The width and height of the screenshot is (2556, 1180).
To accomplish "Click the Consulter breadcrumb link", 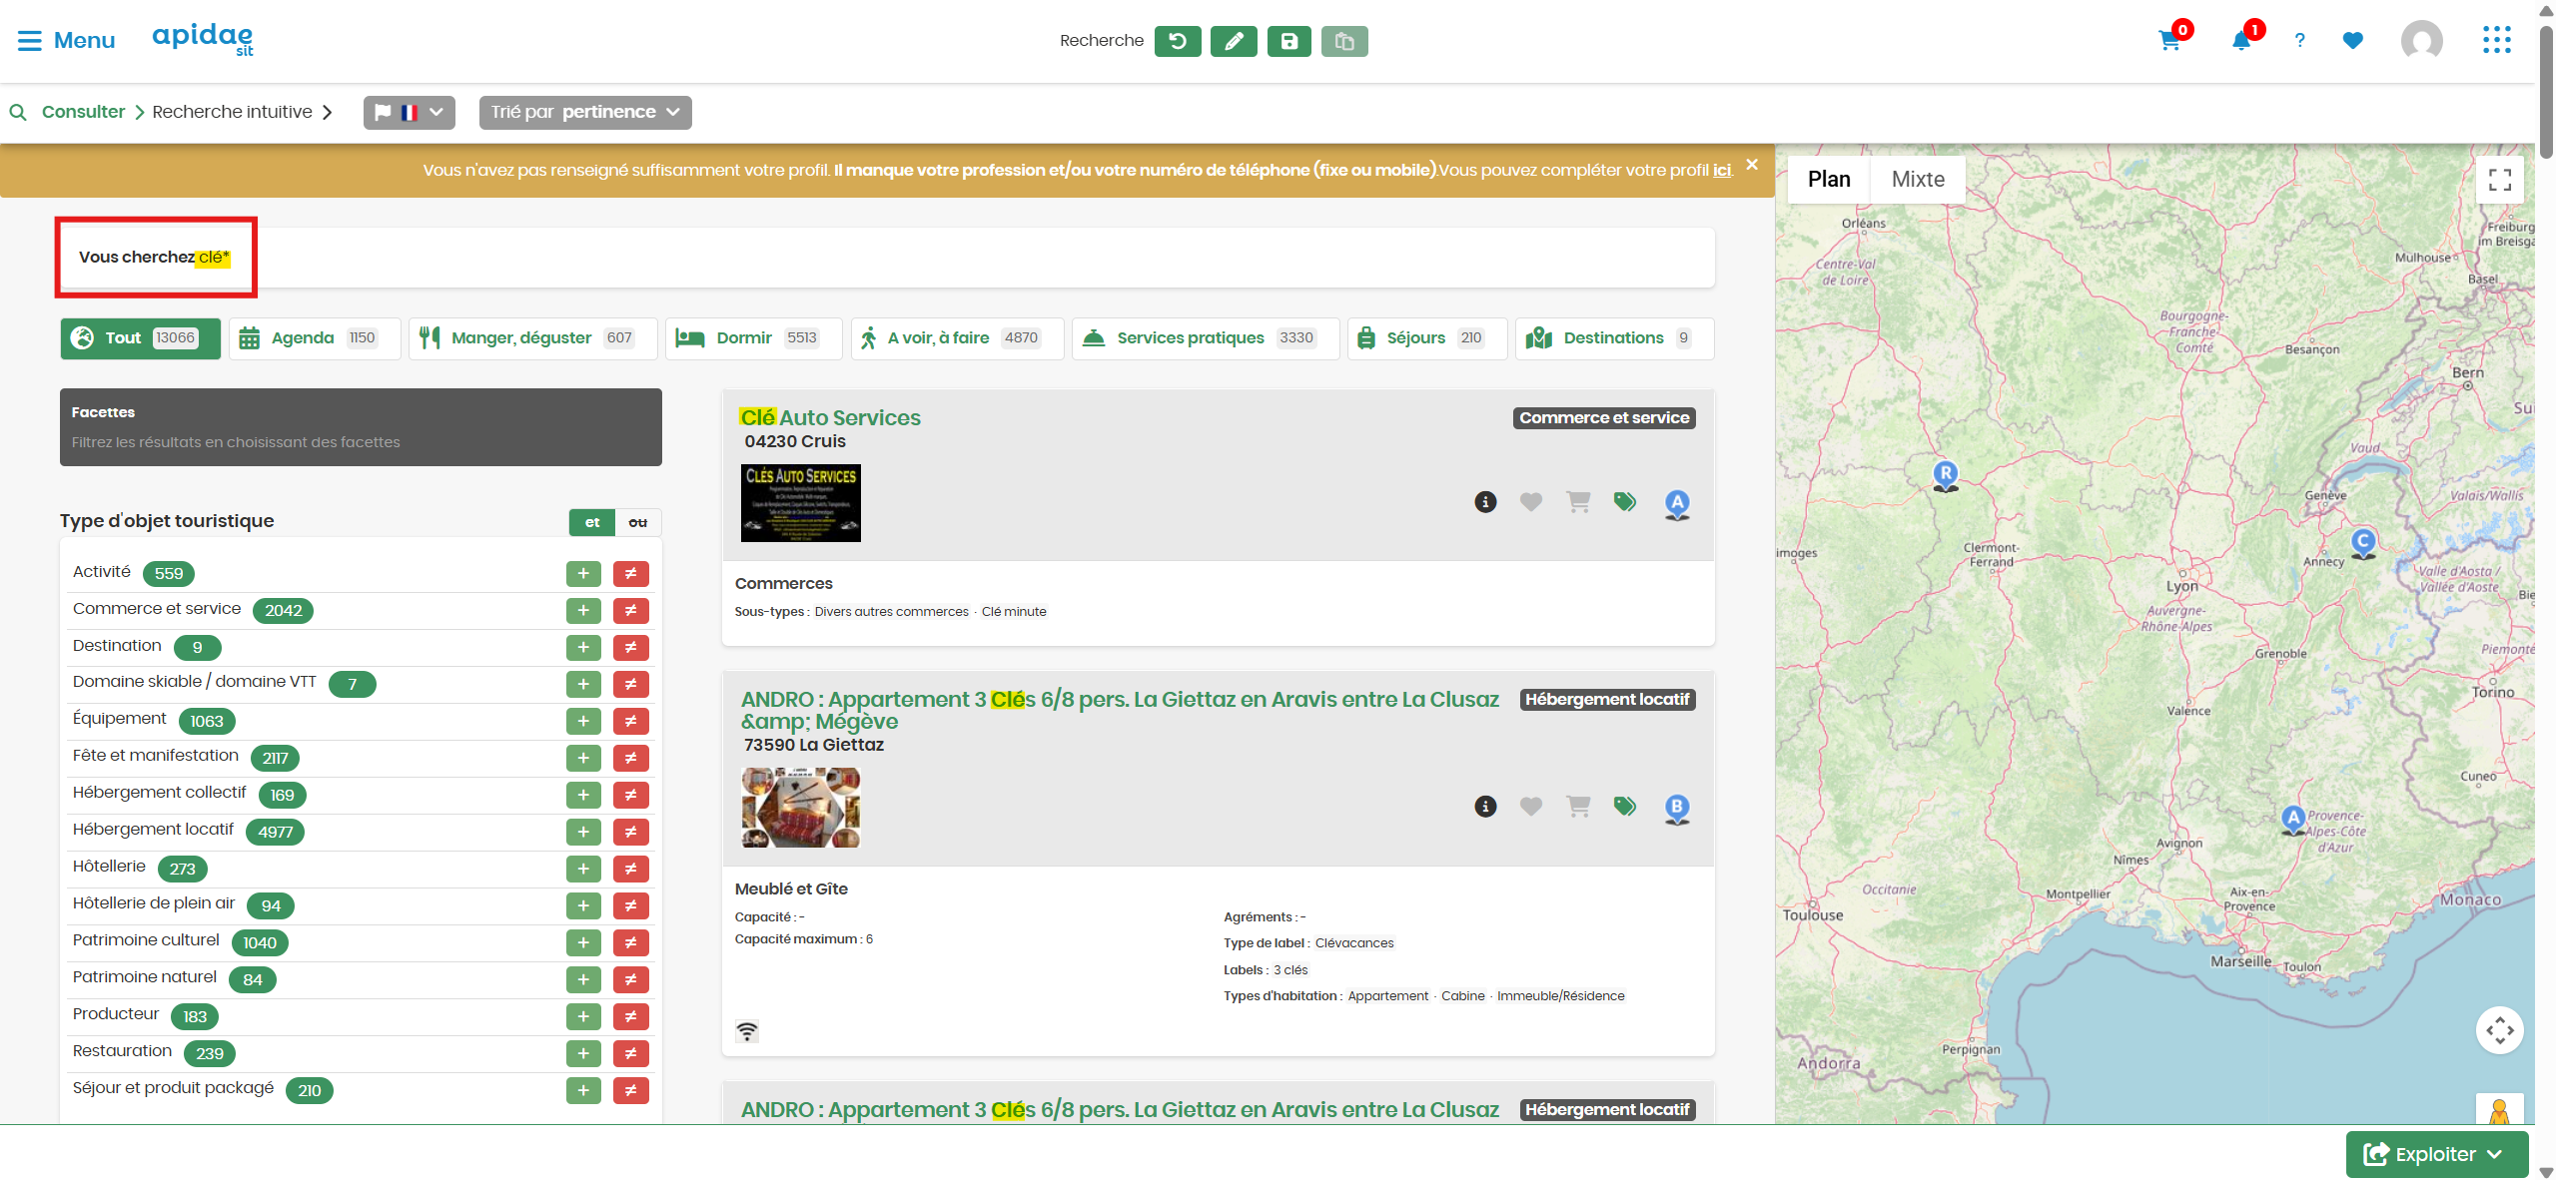I will 83,112.
